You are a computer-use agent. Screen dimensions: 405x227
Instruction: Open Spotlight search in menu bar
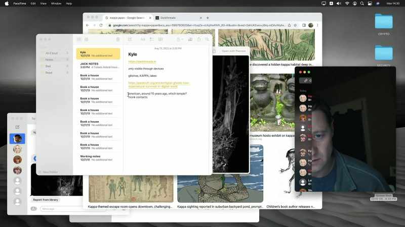[x=362, y=4]
